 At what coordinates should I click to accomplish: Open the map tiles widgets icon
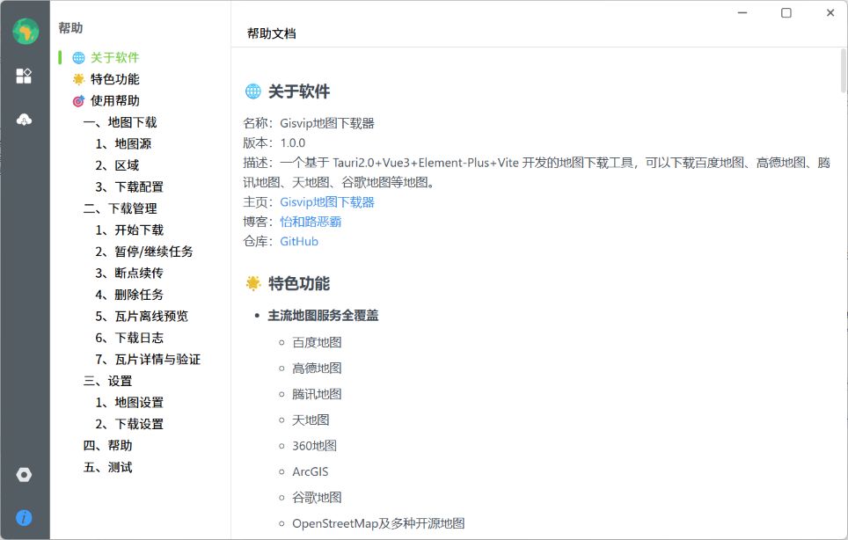24,76
